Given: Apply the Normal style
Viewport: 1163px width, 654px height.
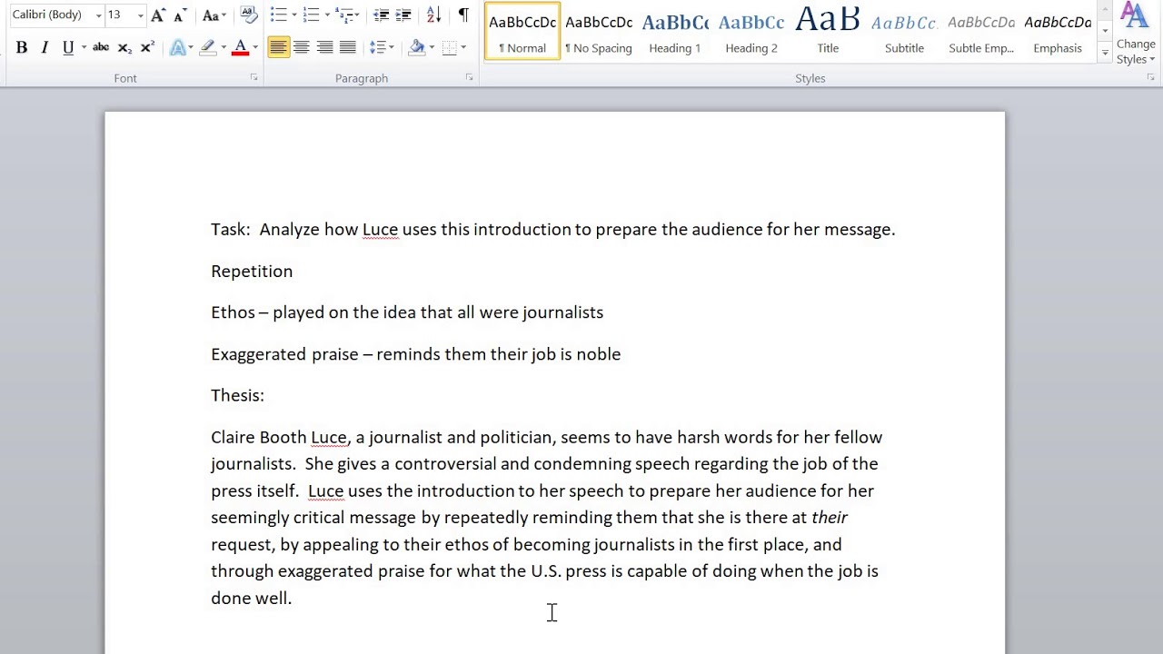Looking at the screenshot, I should click(x=522, y=32).
